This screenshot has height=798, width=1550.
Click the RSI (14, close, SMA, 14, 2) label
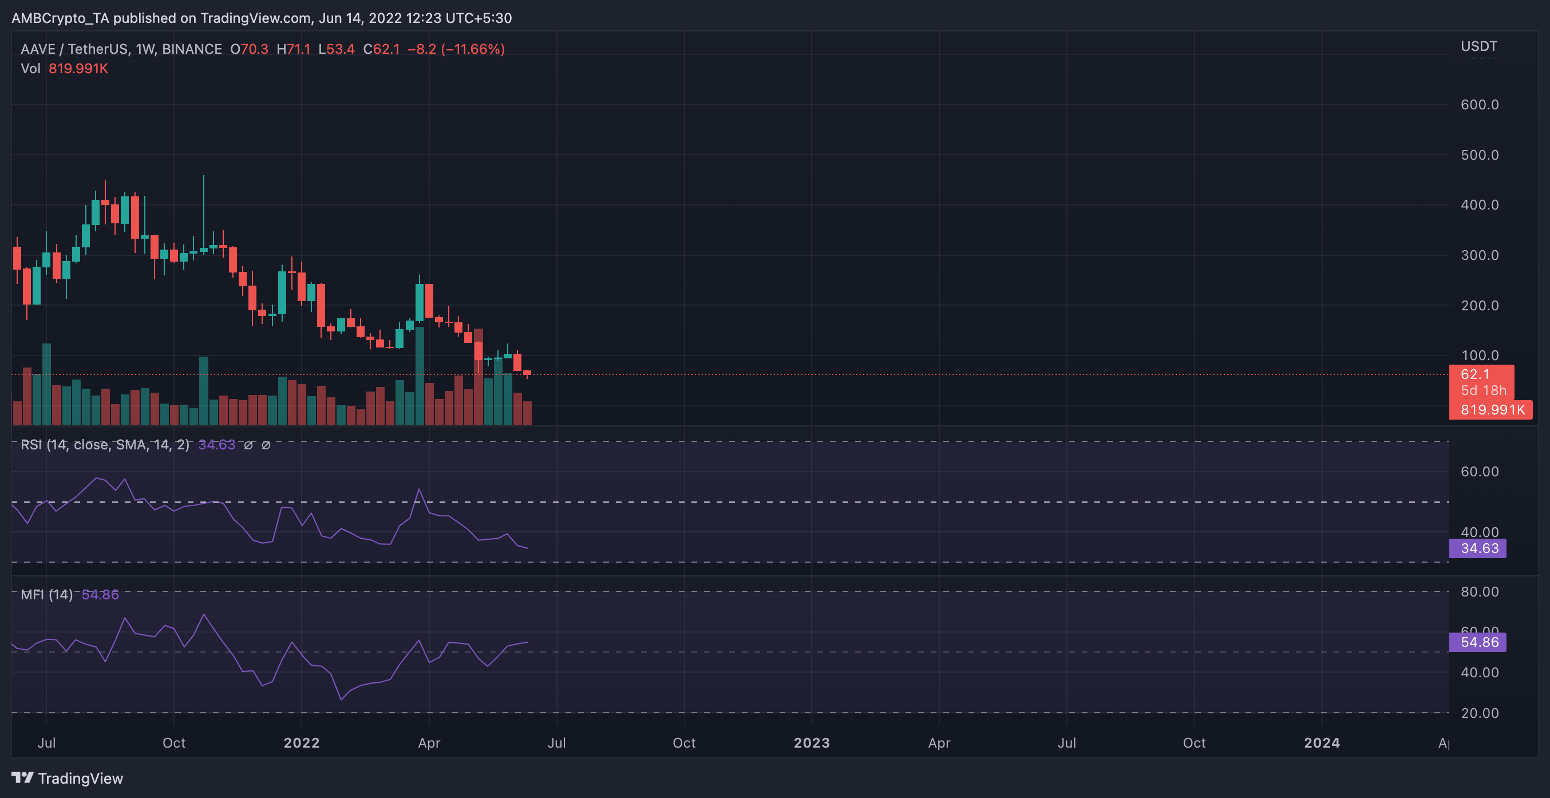click(105, 445)
